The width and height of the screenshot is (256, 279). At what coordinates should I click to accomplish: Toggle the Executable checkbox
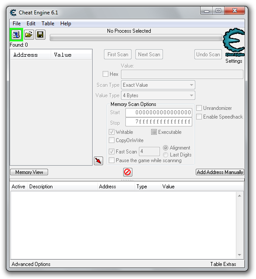[154, 132]
